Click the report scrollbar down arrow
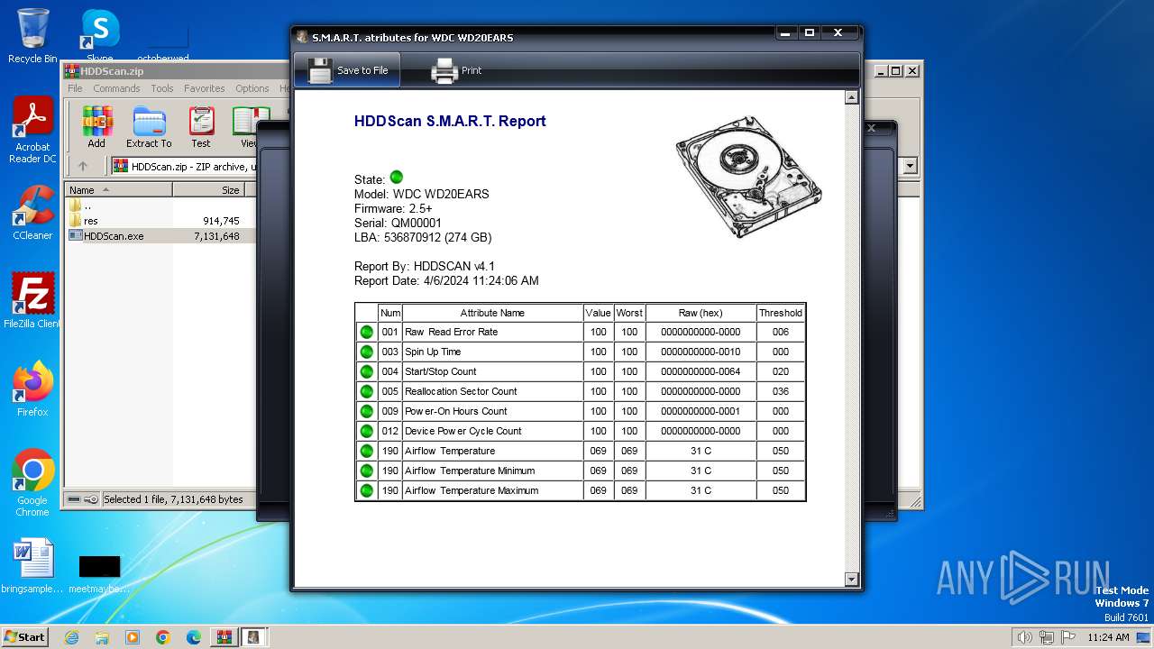The width and height of the screenshot is (1154, 649). [x=851, y=579]
